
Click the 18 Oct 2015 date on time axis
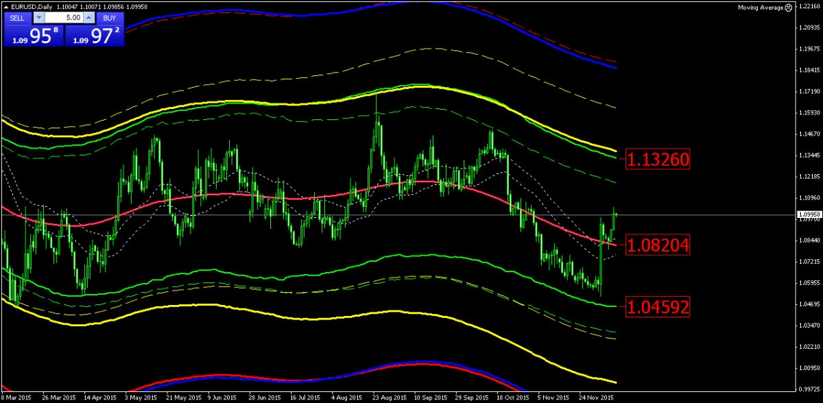click(x=512, y=398)
